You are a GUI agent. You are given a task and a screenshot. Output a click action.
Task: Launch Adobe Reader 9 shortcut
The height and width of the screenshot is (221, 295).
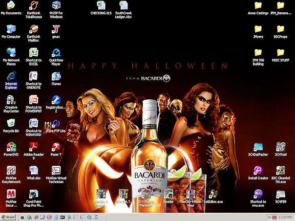34,151
